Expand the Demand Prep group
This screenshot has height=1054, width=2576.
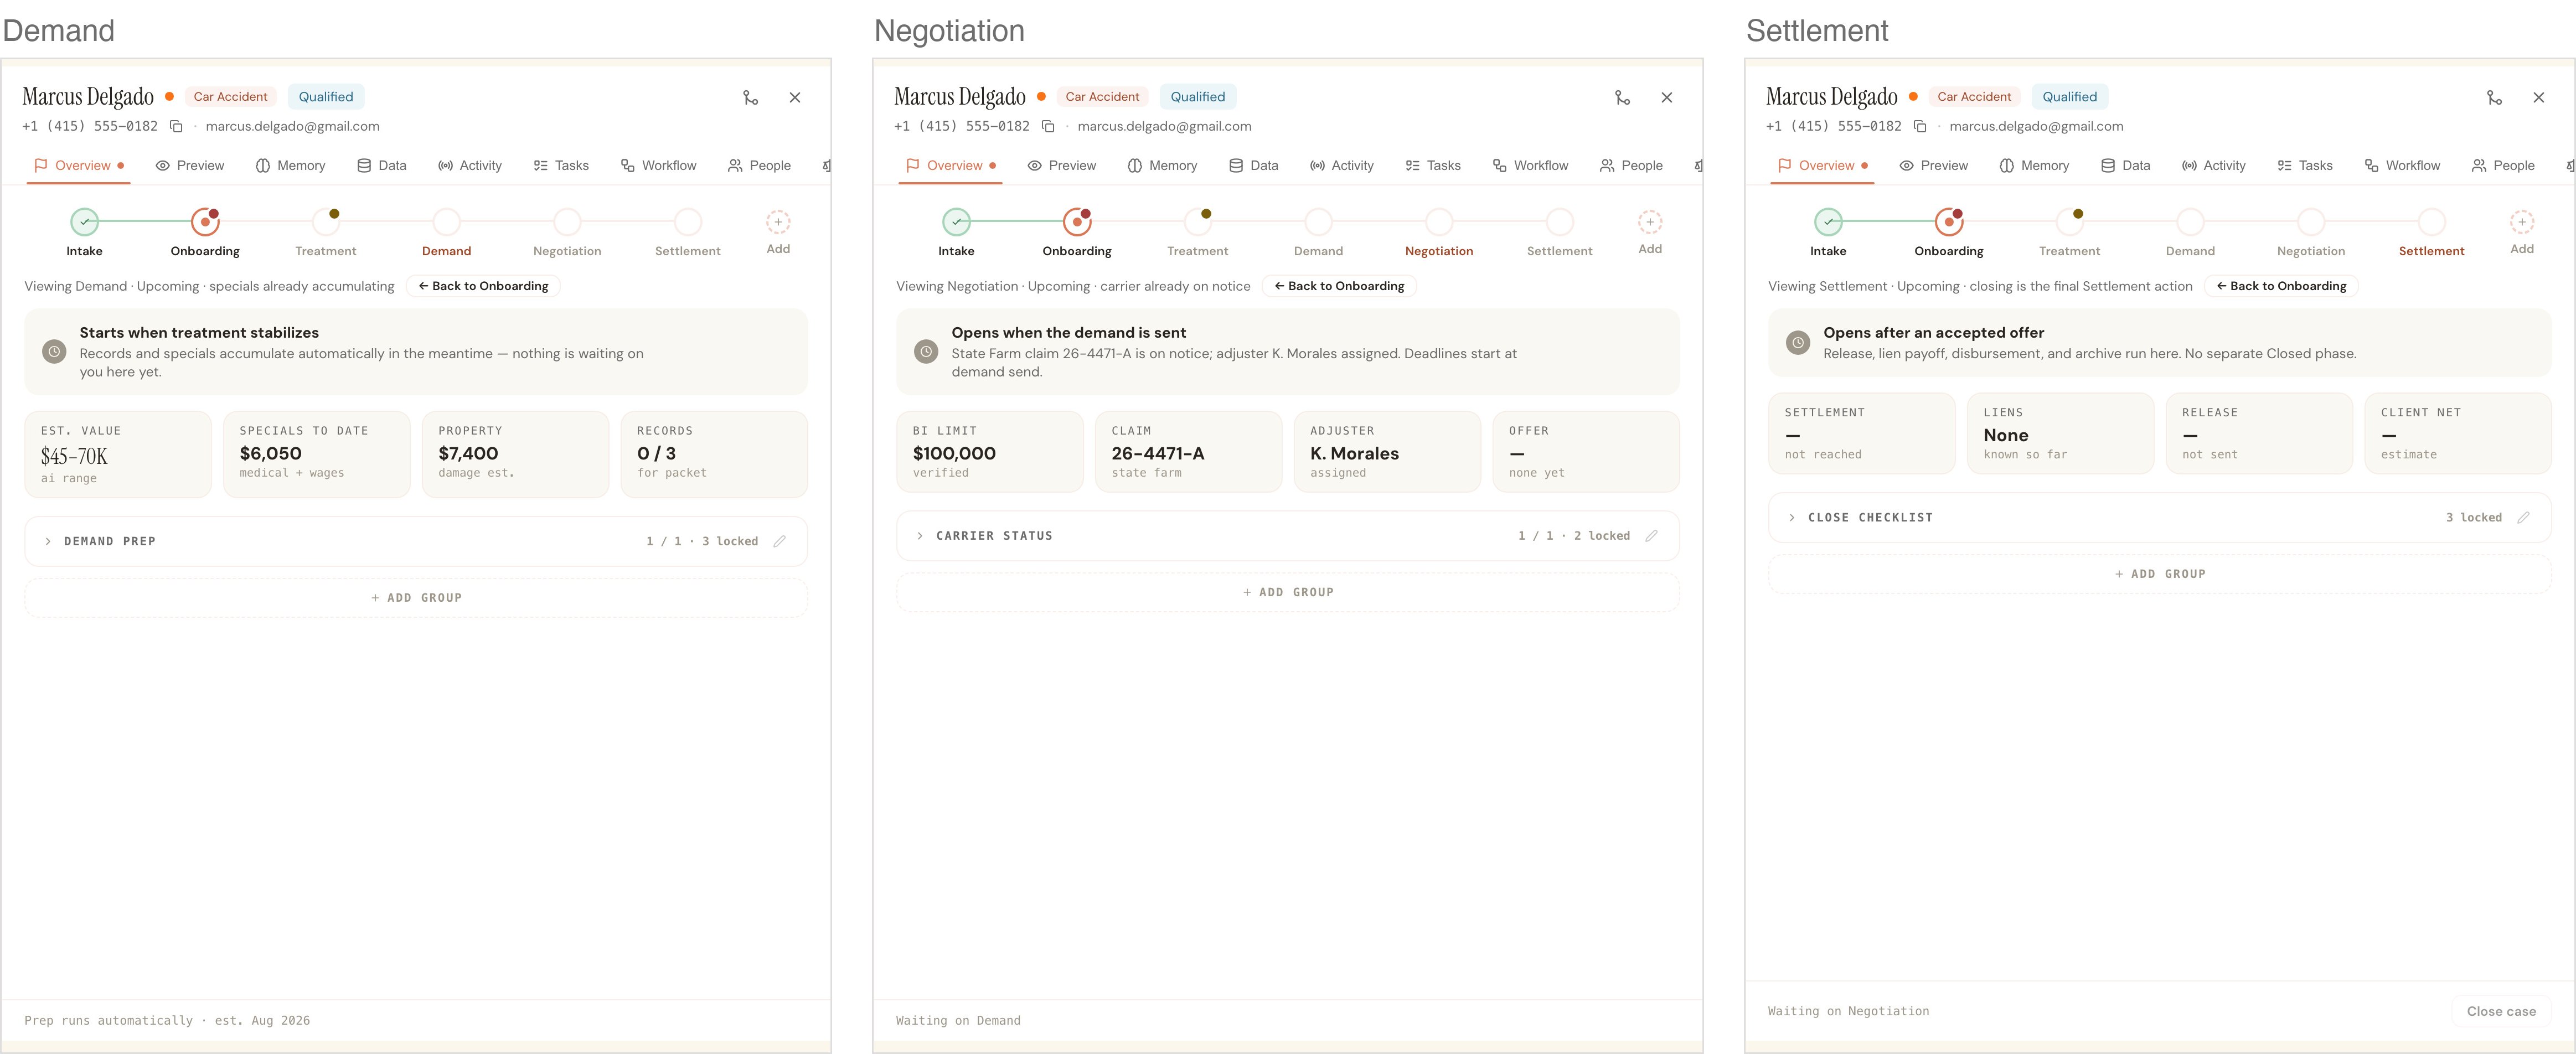[x=48, y=541]
